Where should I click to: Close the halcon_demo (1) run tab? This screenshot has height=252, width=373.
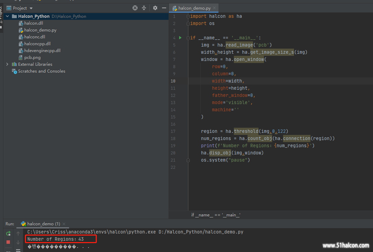click(64, 224)
